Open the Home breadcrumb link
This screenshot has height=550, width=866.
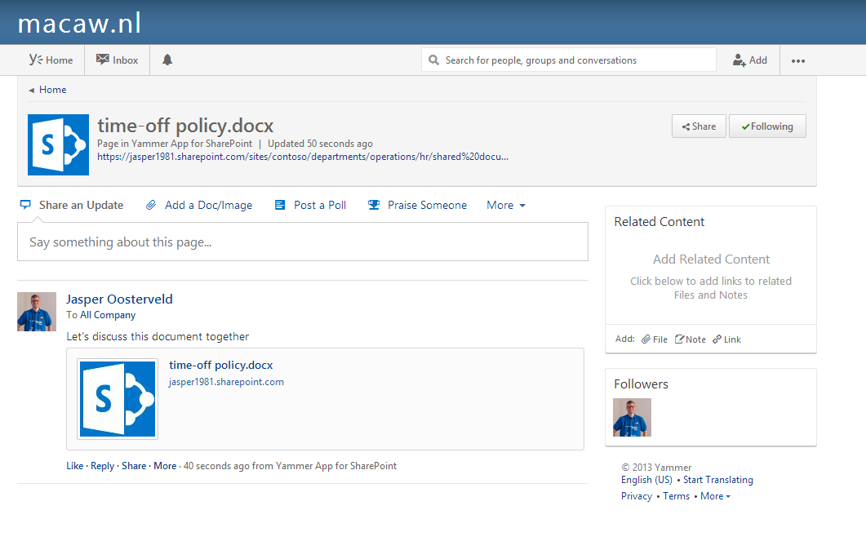[52, 90]
